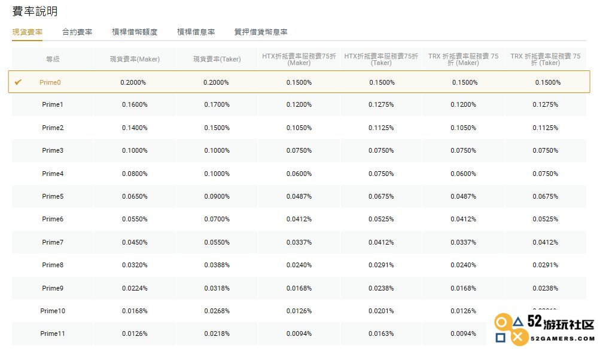Screen dimensions: 600x349
Task: Click the 費率說明 heading
Action: click(35, 11)
